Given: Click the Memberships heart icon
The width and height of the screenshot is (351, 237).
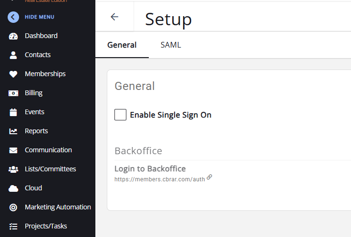Looking at the screenshot, I should (x=13, y=74).
